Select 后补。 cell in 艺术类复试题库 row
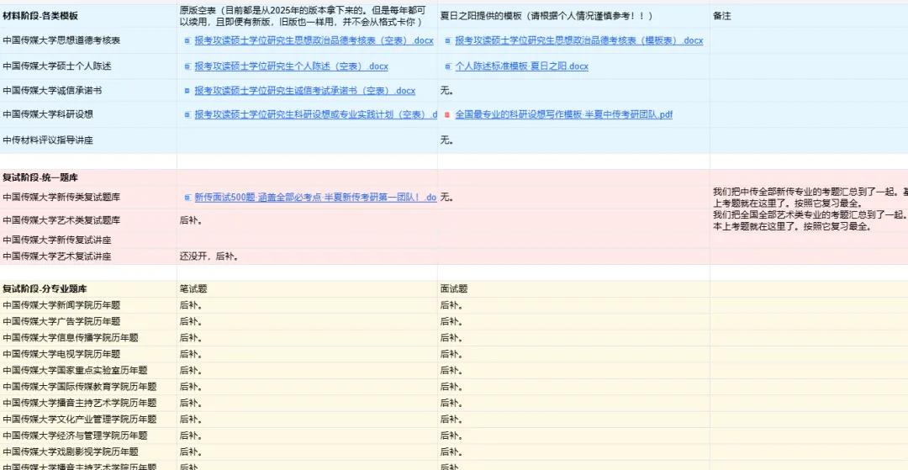The width and height of the screenshot is (908, 470). tap(308, 220)
